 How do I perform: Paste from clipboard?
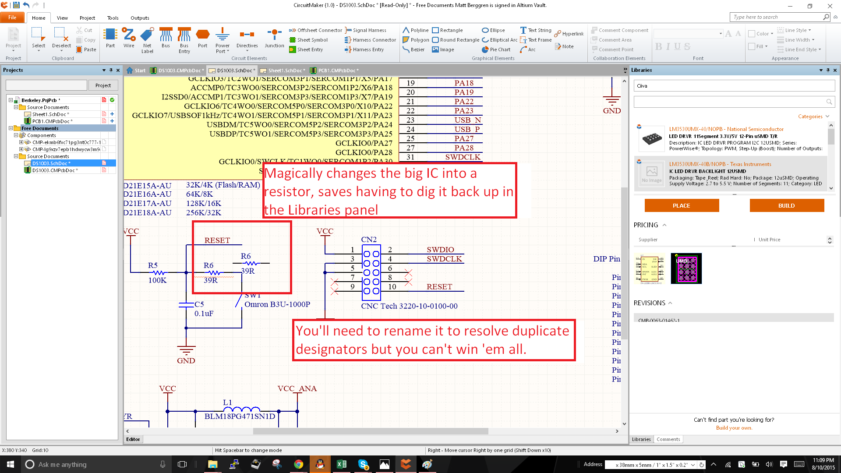pos(86,49)
